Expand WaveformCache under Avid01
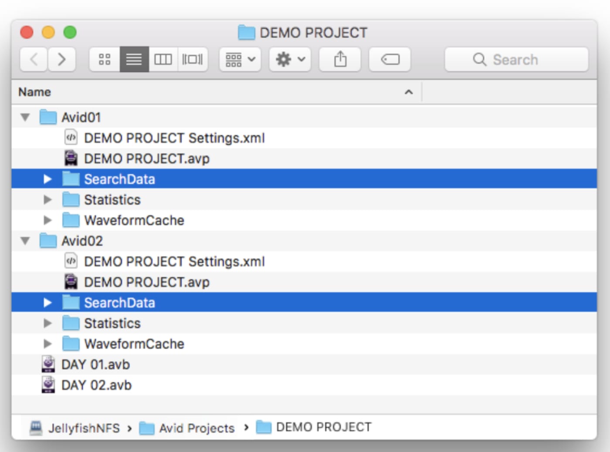 point(47,220)
